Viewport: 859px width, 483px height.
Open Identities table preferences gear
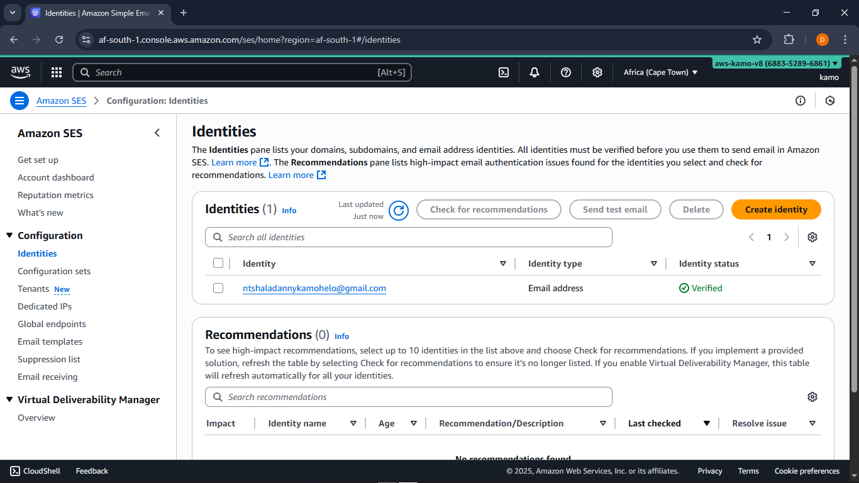point(812,237)
